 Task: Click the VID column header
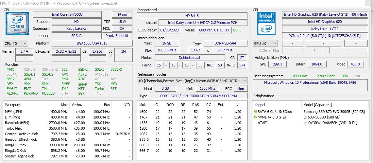[122, 105]
